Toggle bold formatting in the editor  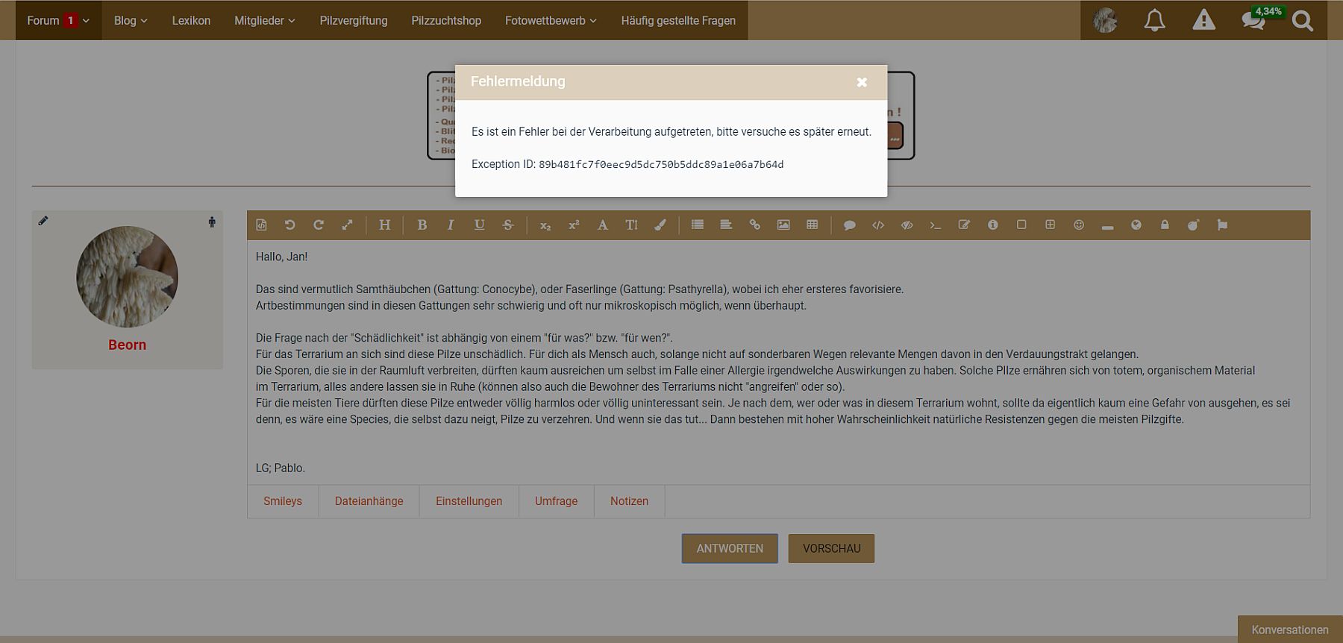coord(422,225)
